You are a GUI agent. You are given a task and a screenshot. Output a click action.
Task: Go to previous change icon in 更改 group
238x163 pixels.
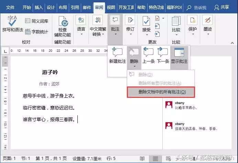pos(157,26)
